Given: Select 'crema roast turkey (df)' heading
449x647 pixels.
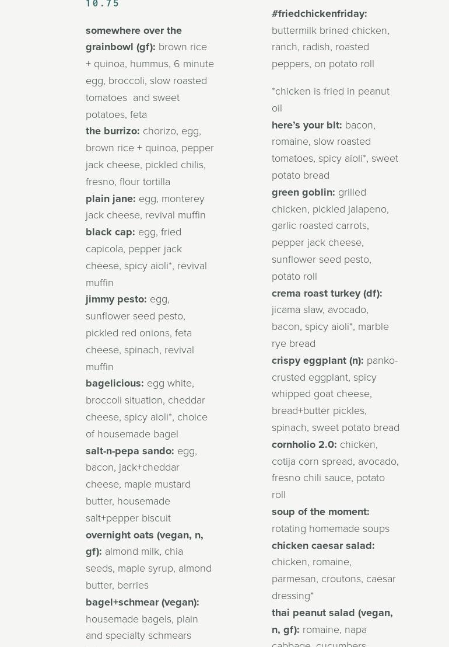Looking at the screenshot, I should [x=327, y=293].
